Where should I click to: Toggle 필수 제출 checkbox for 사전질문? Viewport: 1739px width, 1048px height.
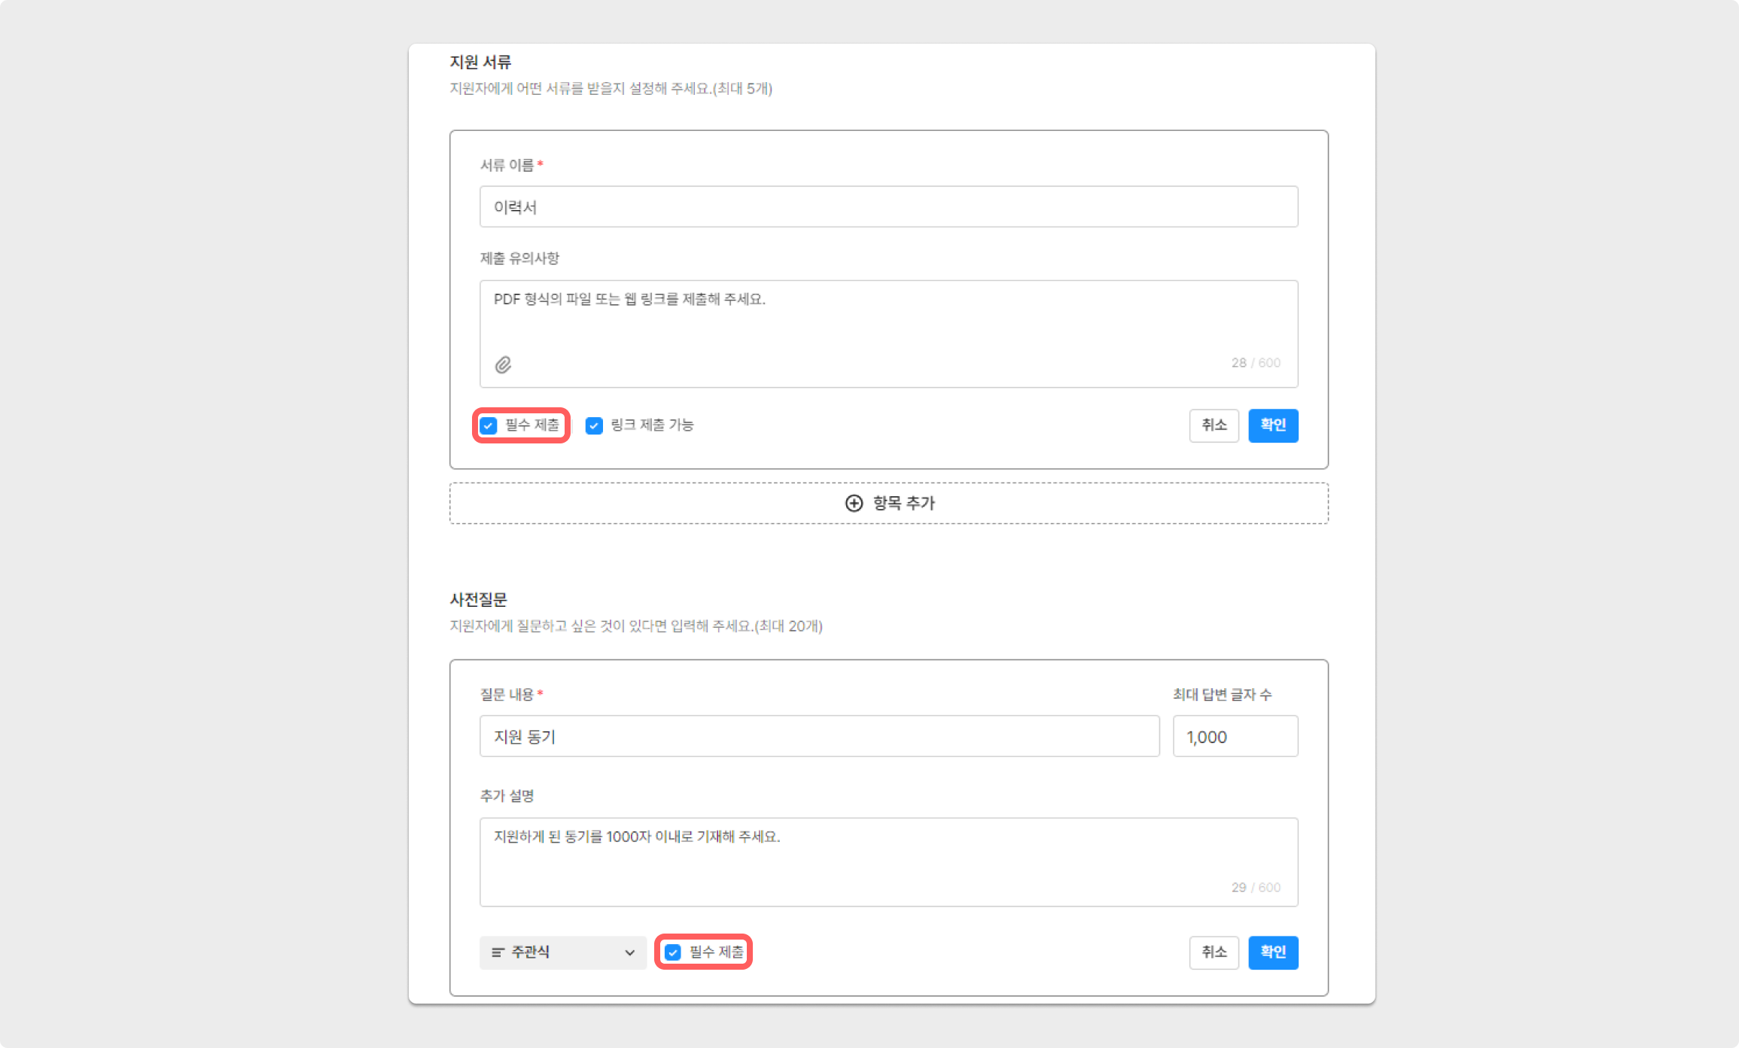click(673, 952)
